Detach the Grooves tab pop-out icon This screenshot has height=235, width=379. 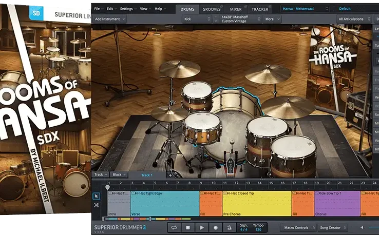(222, 6)
